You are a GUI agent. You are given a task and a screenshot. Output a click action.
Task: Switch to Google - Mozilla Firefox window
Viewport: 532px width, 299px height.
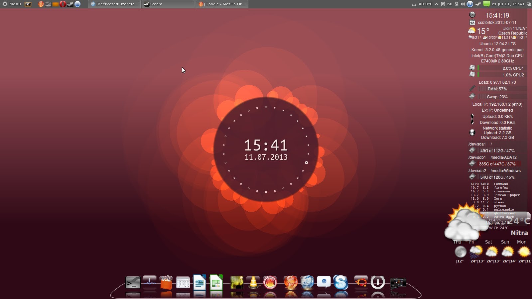[x=222, y=4]
